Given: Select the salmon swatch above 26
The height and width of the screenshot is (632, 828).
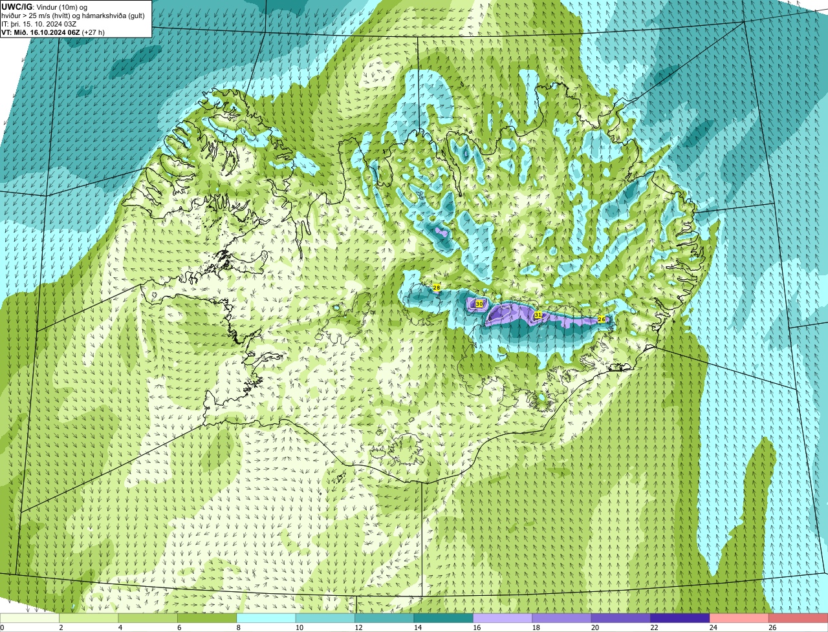Looking at the screenshot, I should [x=799, y=618].
